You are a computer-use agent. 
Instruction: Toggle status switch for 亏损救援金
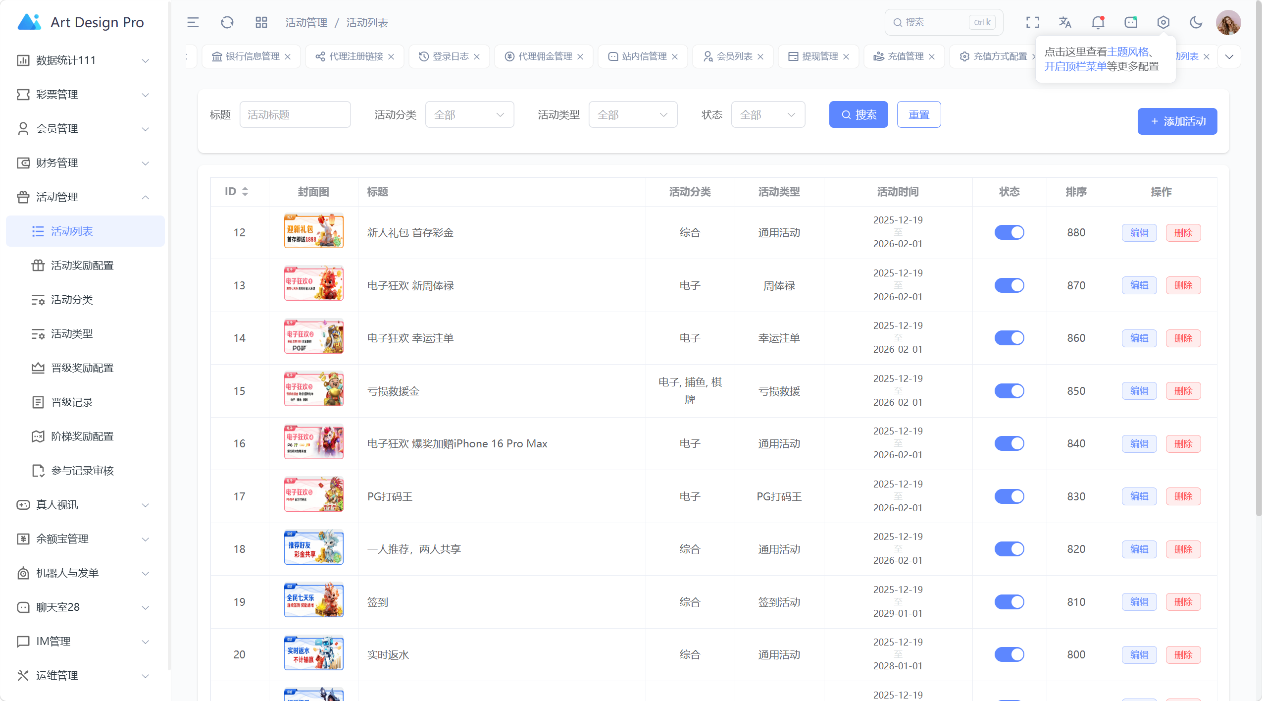pos(1010,391)
